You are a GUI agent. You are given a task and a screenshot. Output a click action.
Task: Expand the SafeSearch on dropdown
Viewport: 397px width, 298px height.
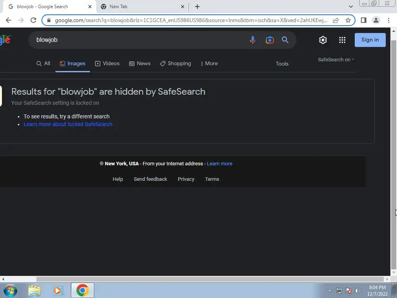[336, 59]
